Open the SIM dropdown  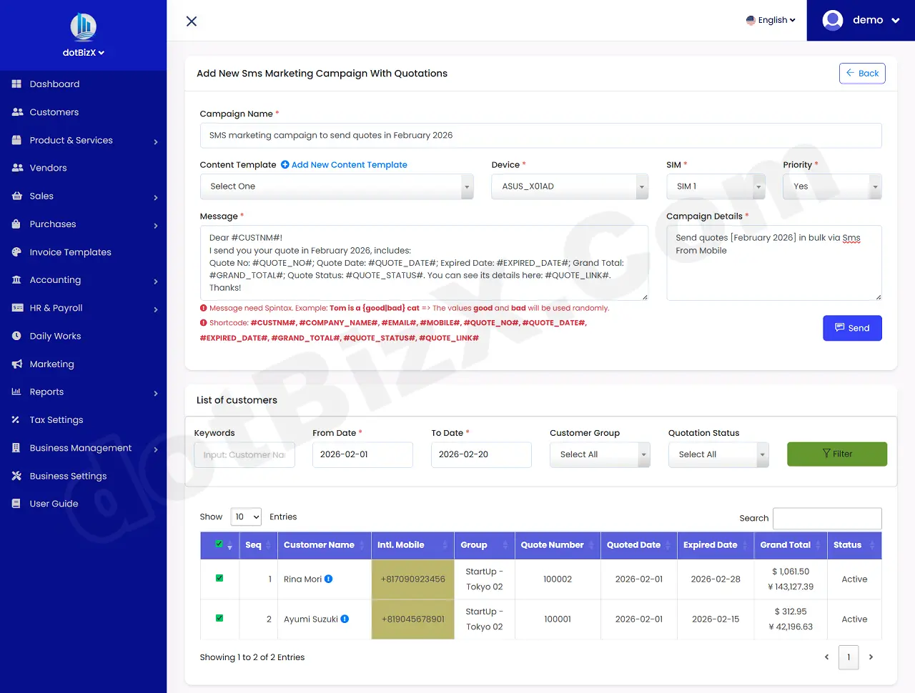click(x=715, y=186)
